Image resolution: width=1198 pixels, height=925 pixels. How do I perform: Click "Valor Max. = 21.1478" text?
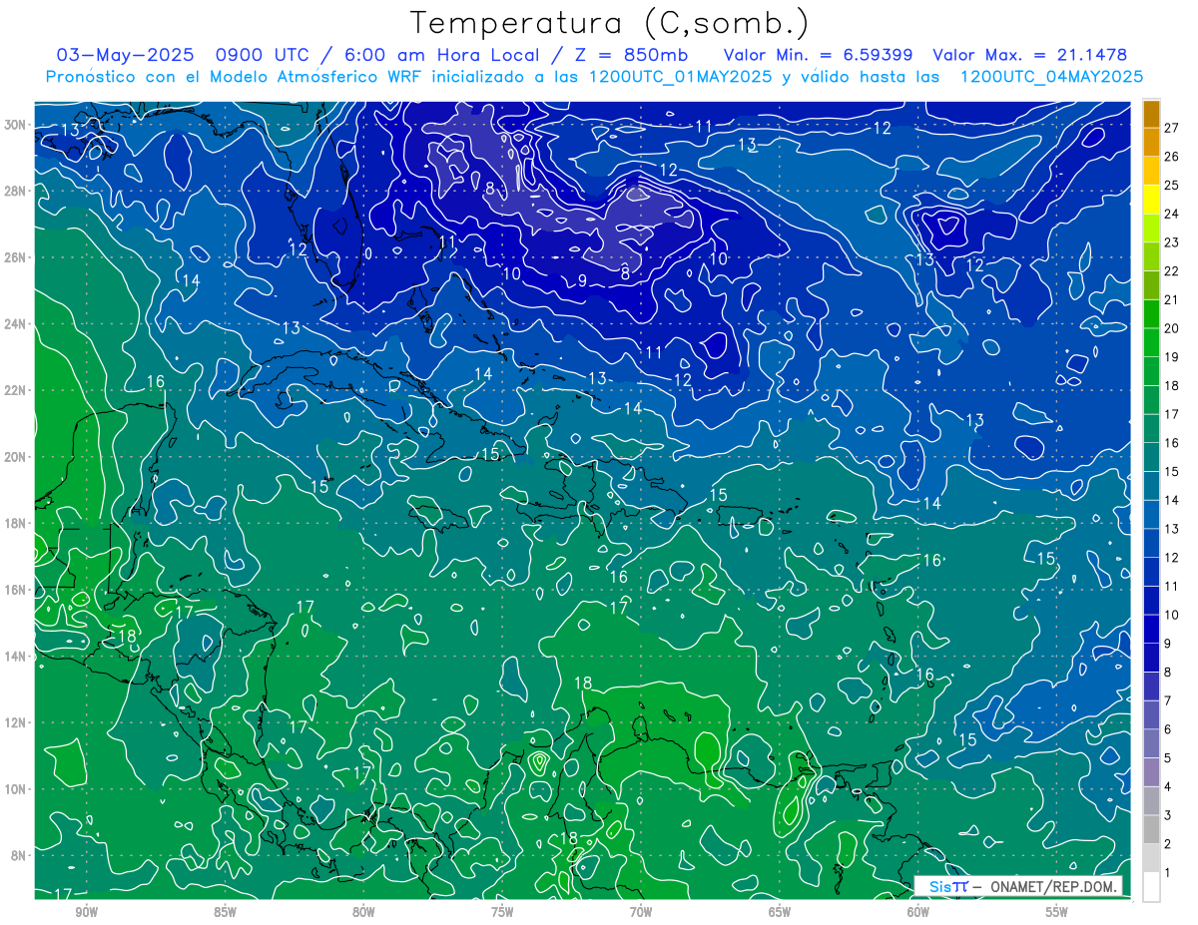click(x=1030, y=55)
